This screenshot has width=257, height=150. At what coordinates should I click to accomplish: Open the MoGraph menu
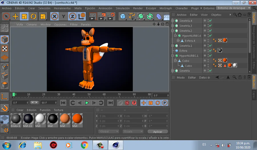(166, 8)
